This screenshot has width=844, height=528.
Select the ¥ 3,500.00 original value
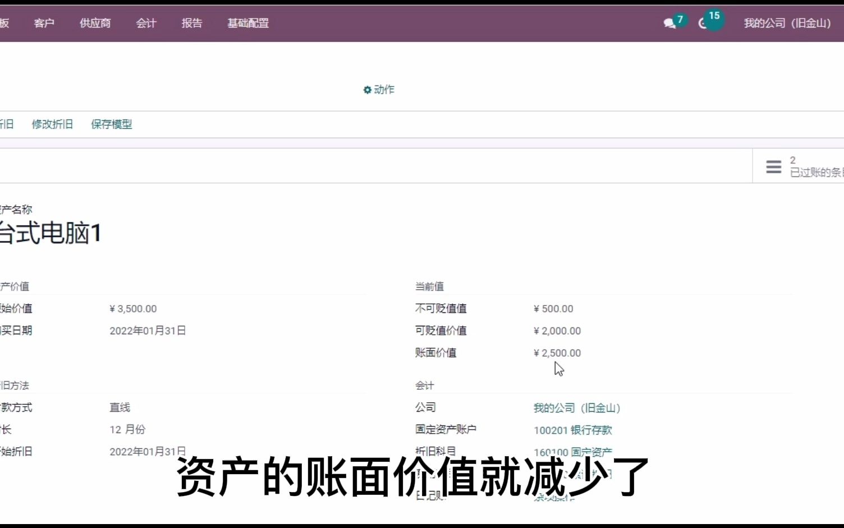[x=133, y=309]
